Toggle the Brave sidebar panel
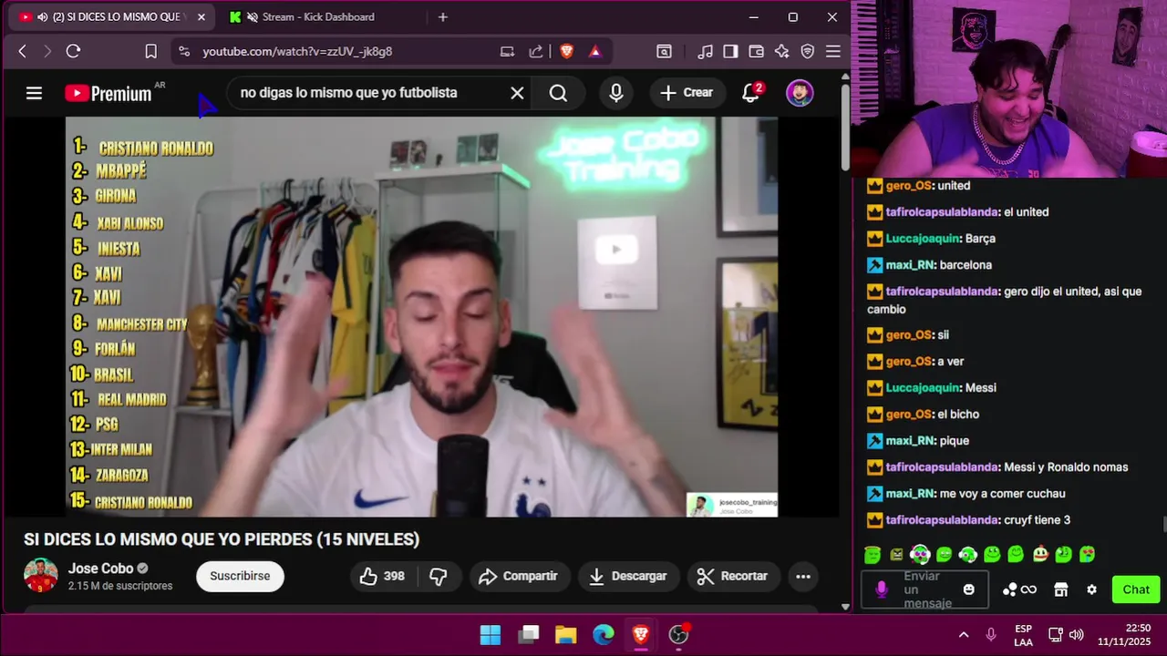The width and height of the screenshot is (1167, 656). tap(730, 52)
